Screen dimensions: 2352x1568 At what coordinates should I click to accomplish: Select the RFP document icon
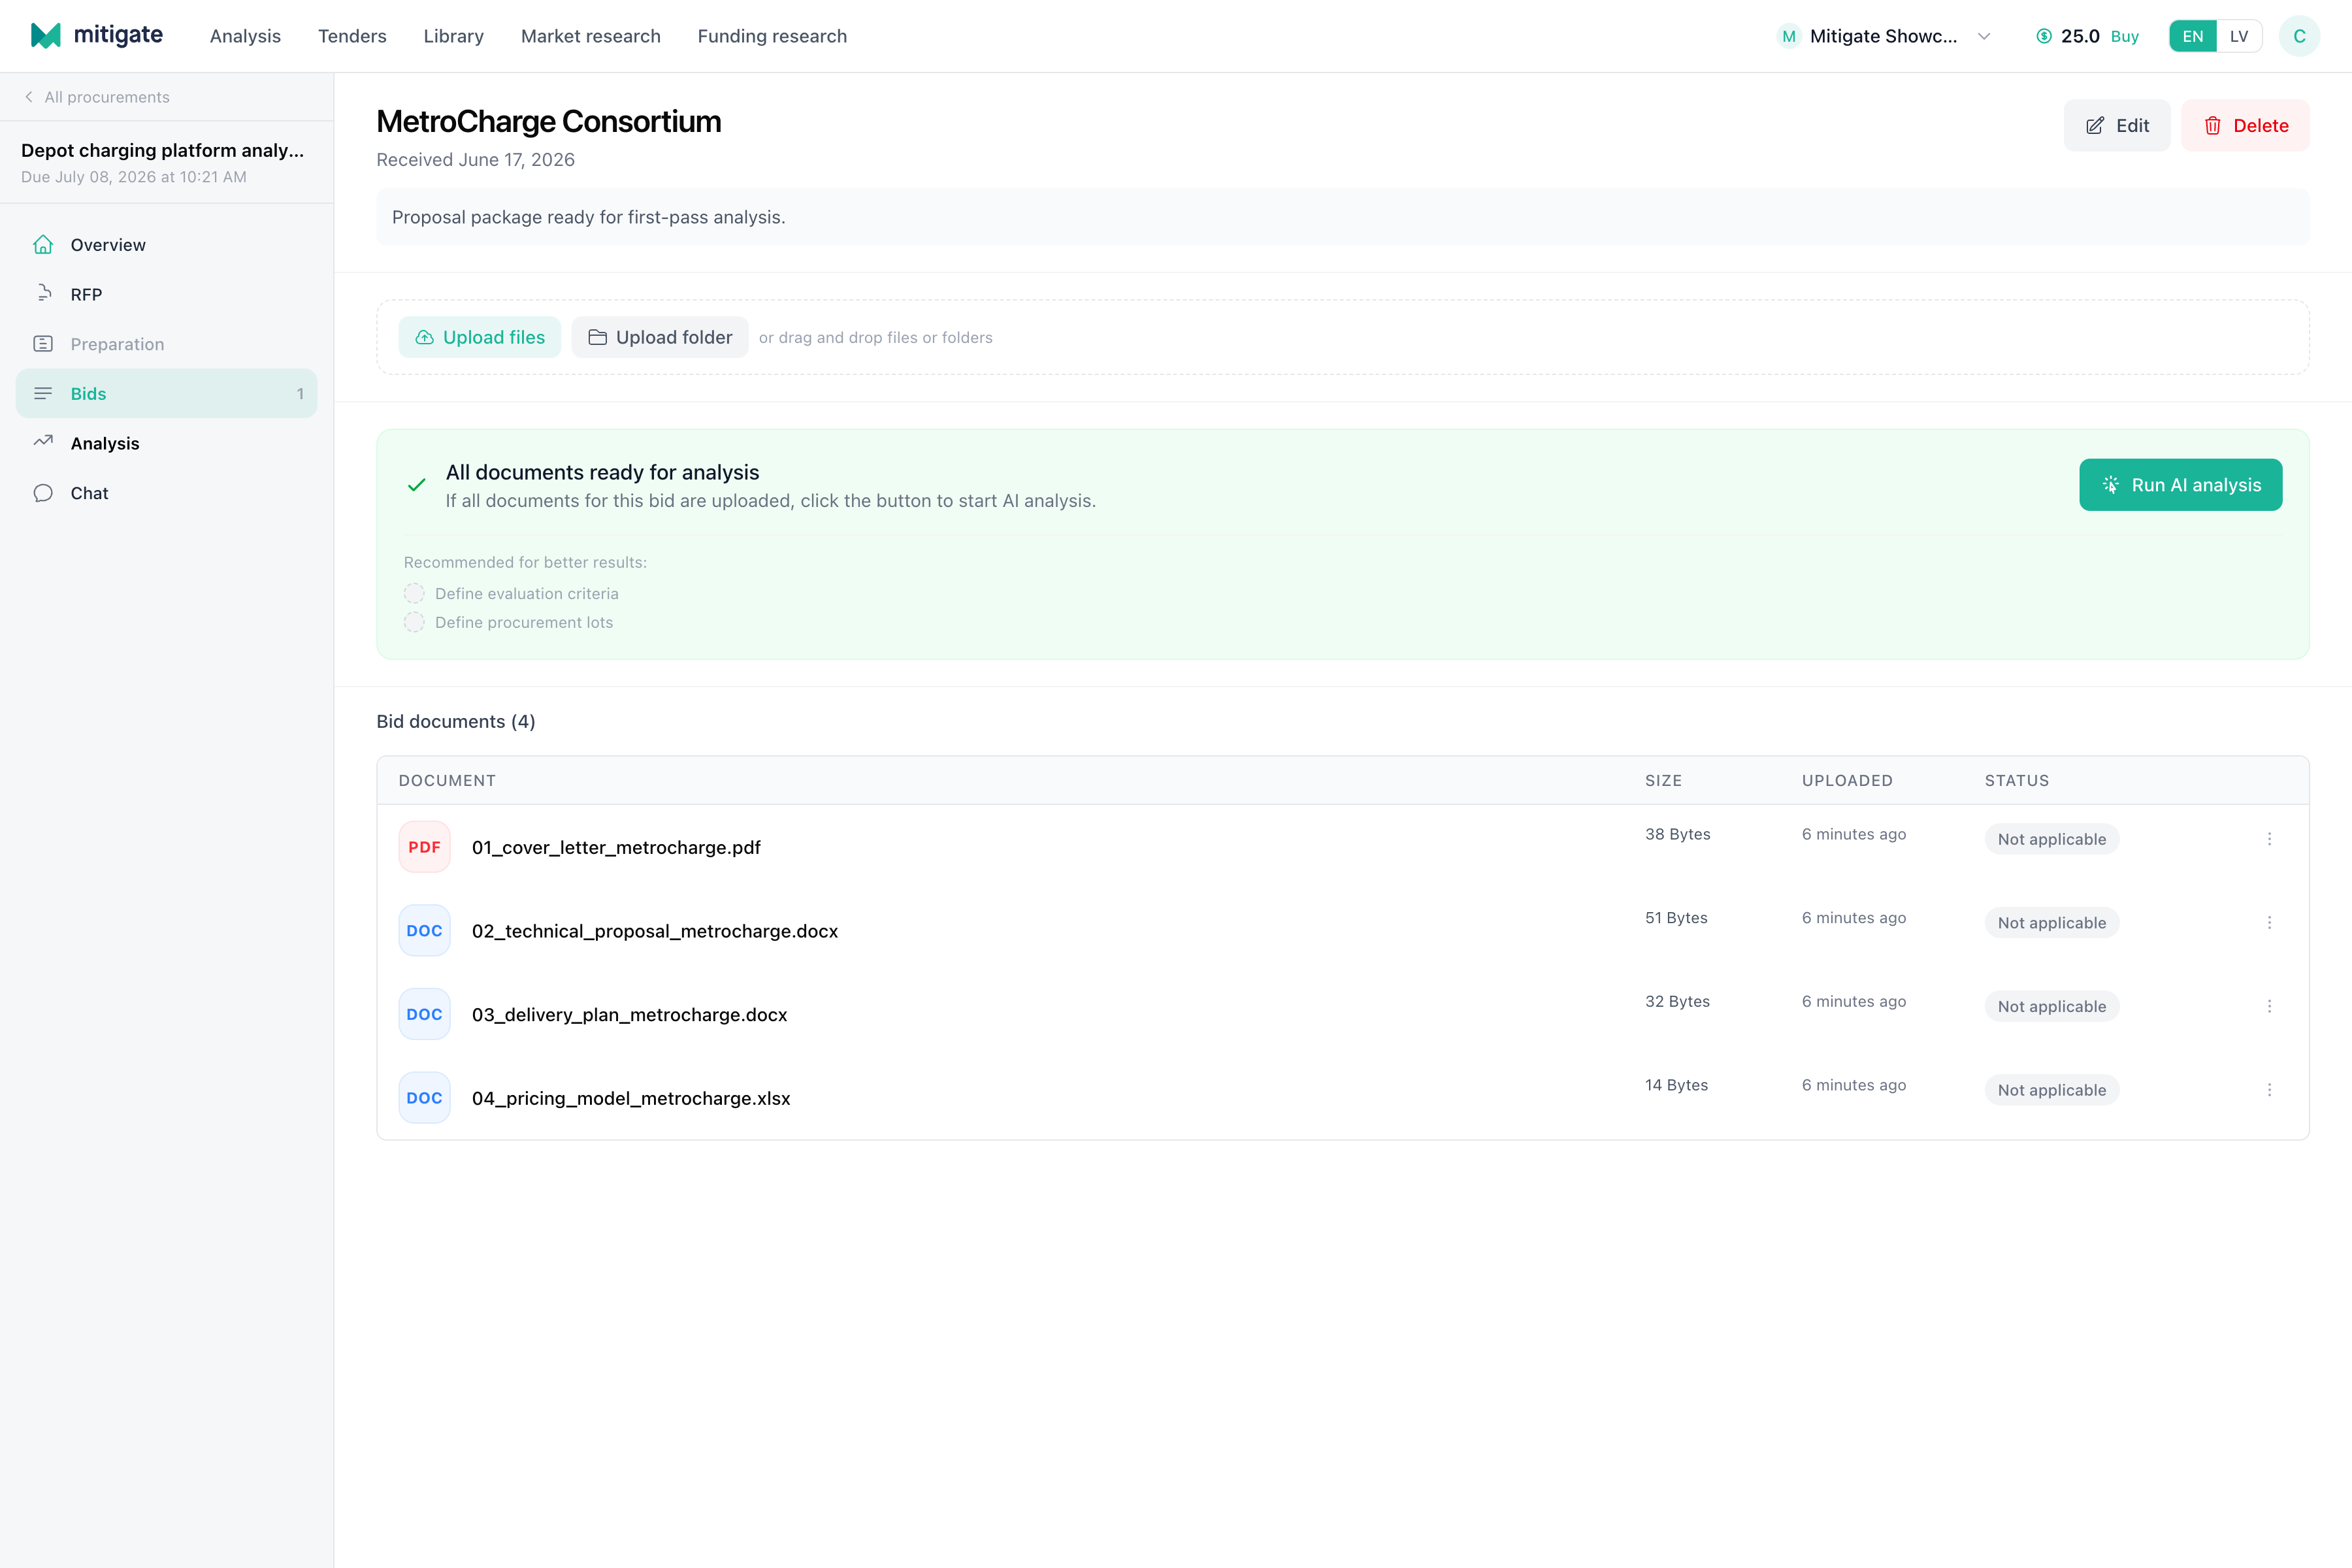point(43,294)
